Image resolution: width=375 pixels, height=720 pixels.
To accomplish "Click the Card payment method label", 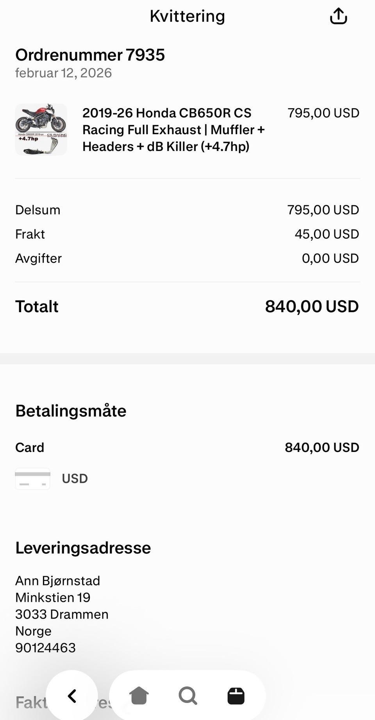I will tap(30, 447).
